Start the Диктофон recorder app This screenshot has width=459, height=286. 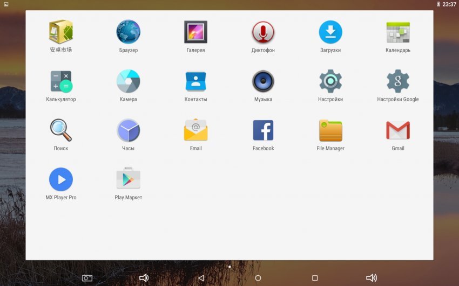pos(263,32)
